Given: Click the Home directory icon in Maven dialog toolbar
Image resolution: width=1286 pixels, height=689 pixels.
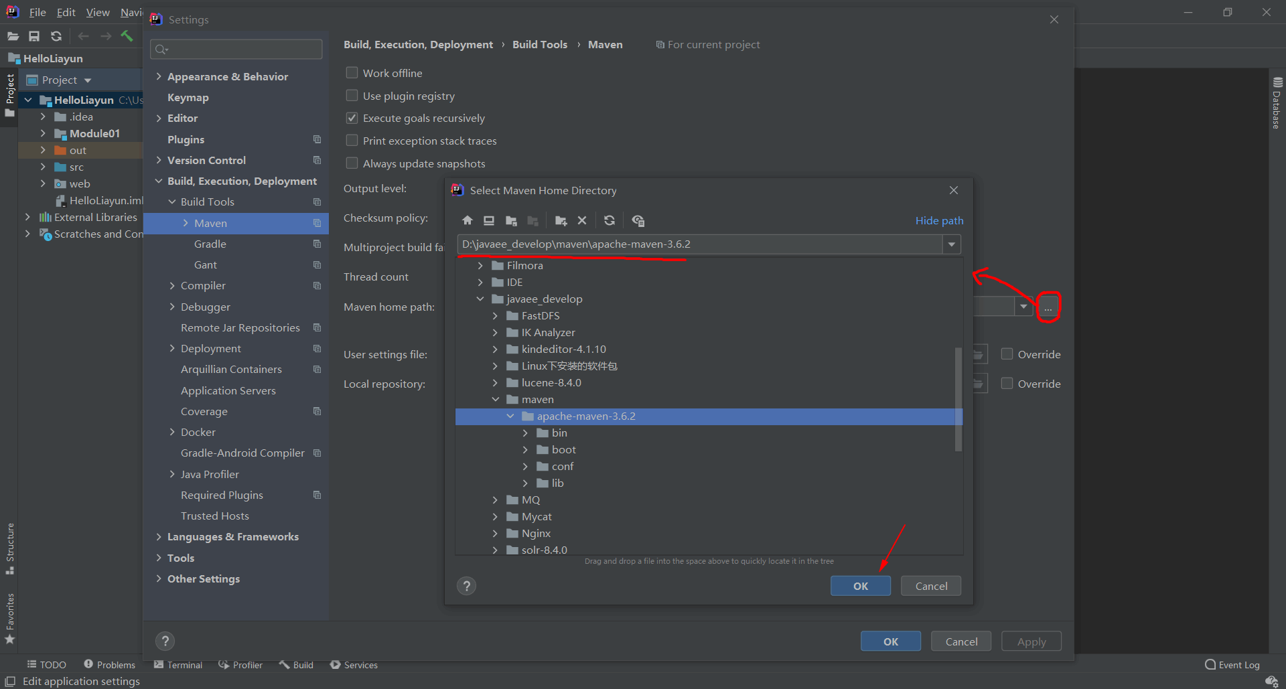Looking at the screenshot, I should coord(467,220).
